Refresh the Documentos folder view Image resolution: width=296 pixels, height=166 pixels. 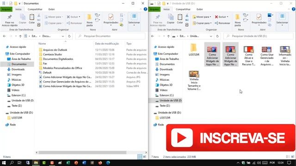click(x=69, y=36)
